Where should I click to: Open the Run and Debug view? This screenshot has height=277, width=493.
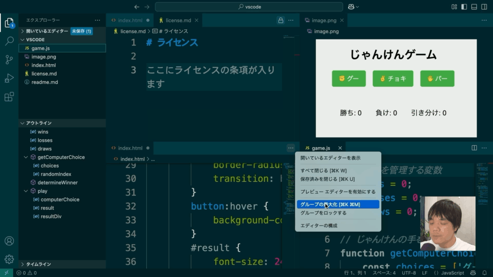point(9,78)
